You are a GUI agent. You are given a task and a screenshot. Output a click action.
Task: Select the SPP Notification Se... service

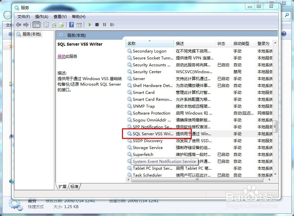[199, 127]
